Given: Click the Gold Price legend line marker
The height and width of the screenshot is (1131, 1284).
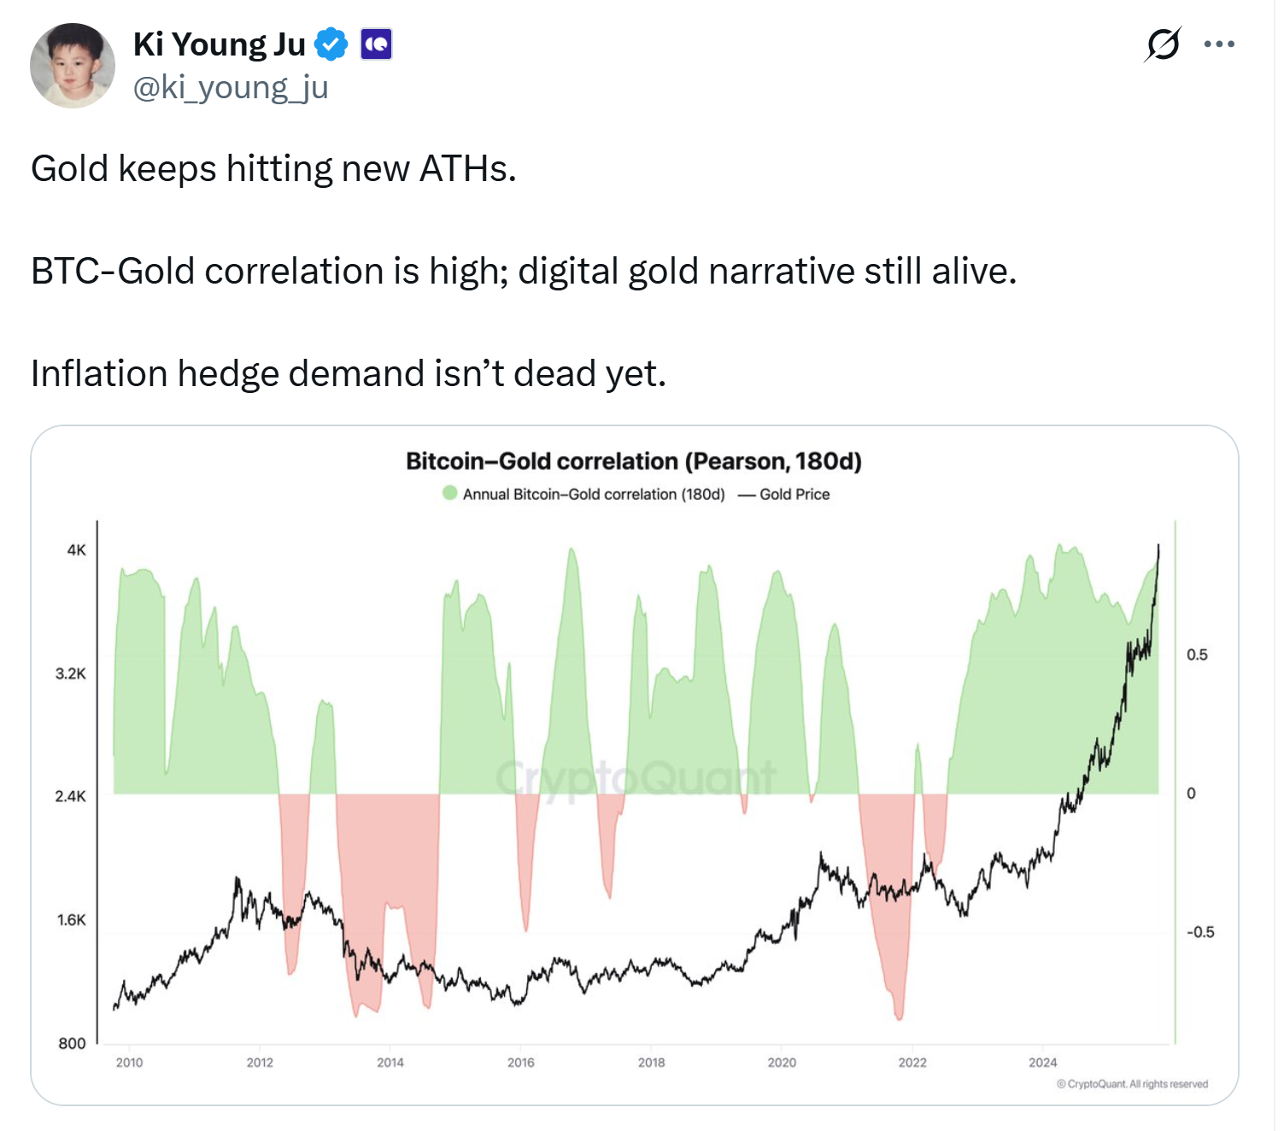Looking at the screenshot, I should (x=746, y=495).
